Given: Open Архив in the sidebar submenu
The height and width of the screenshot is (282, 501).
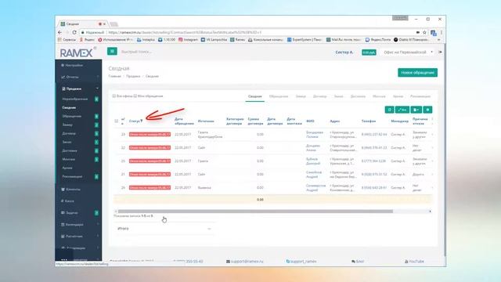Looking at the screenshot, I should pos(67,168).
